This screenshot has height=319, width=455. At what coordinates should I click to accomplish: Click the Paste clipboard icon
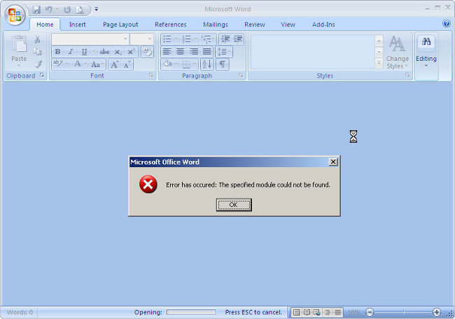pos(19,45)
